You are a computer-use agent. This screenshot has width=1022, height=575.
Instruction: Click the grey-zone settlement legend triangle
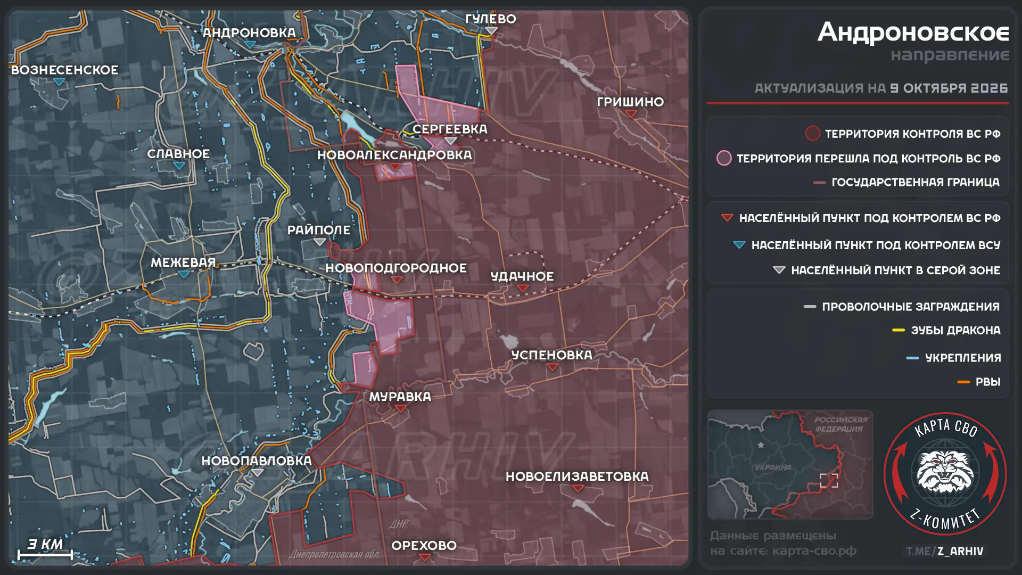(x=779, y=270)
